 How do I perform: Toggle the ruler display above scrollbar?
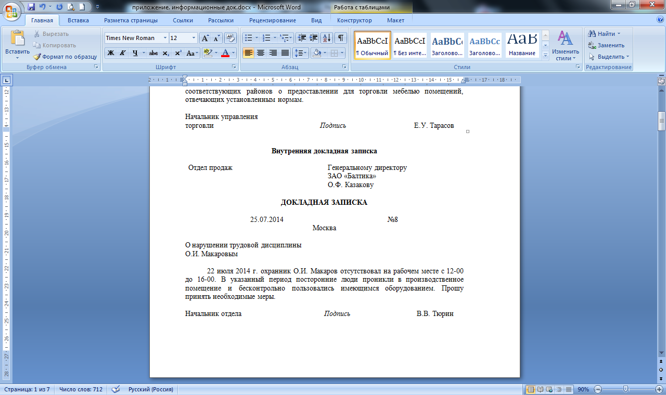pyautogui.click(x=661, y=81)
